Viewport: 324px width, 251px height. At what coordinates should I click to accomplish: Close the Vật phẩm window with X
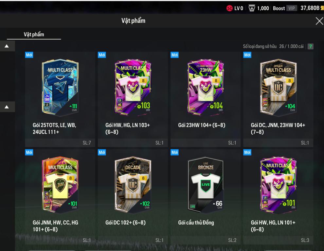[319, 21]
